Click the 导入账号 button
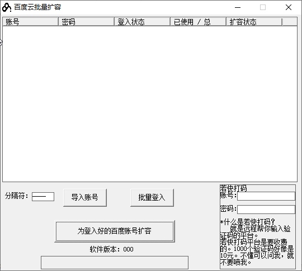 (x=85, y=198)
